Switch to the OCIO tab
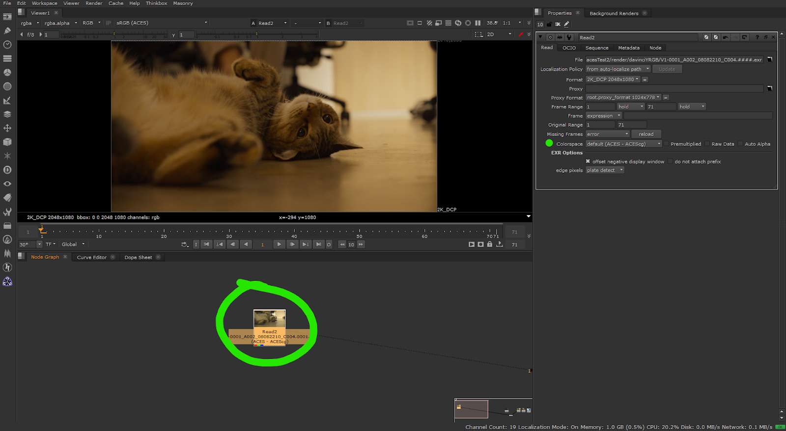Viewport: 786px width, 431px height. tap(569, 48)
